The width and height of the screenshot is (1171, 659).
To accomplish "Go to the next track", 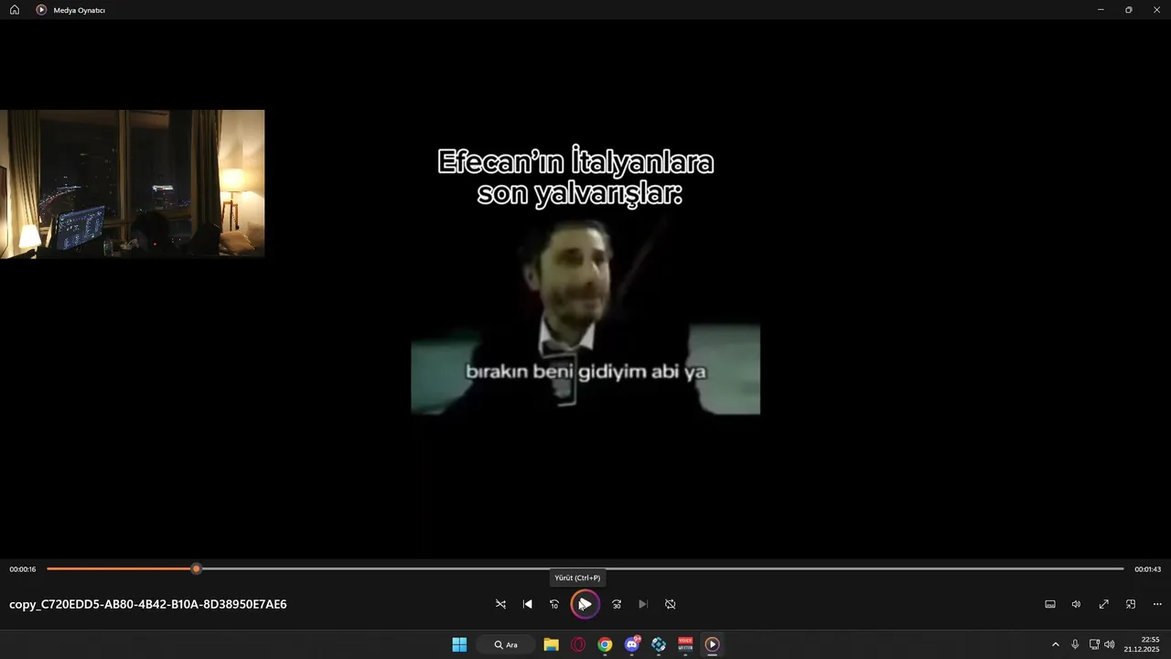I will point(643,604).
